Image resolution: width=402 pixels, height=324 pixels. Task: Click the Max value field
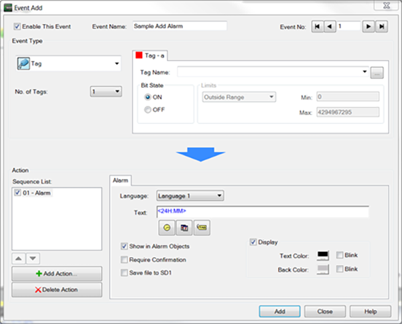click(x=348, y=112)
